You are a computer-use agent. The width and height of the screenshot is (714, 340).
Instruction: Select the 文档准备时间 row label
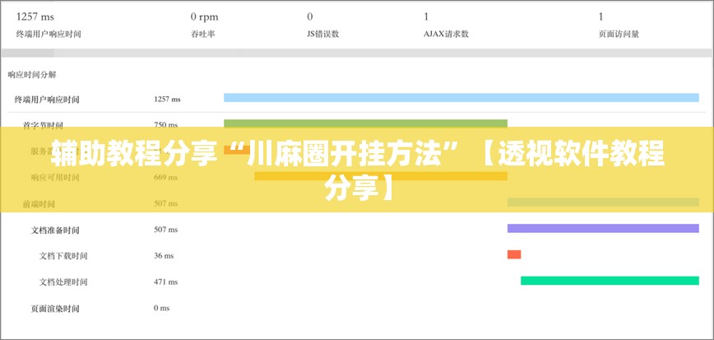coord(55,231)
